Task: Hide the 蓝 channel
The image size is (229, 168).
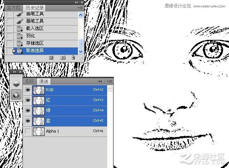Action: tap(28, 121)
